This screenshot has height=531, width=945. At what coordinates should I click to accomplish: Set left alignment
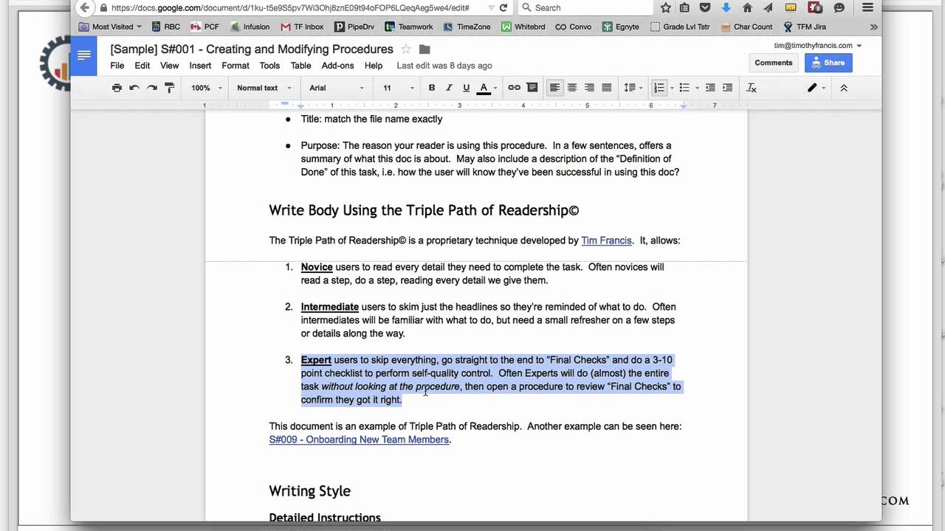(x=554, y=88)
